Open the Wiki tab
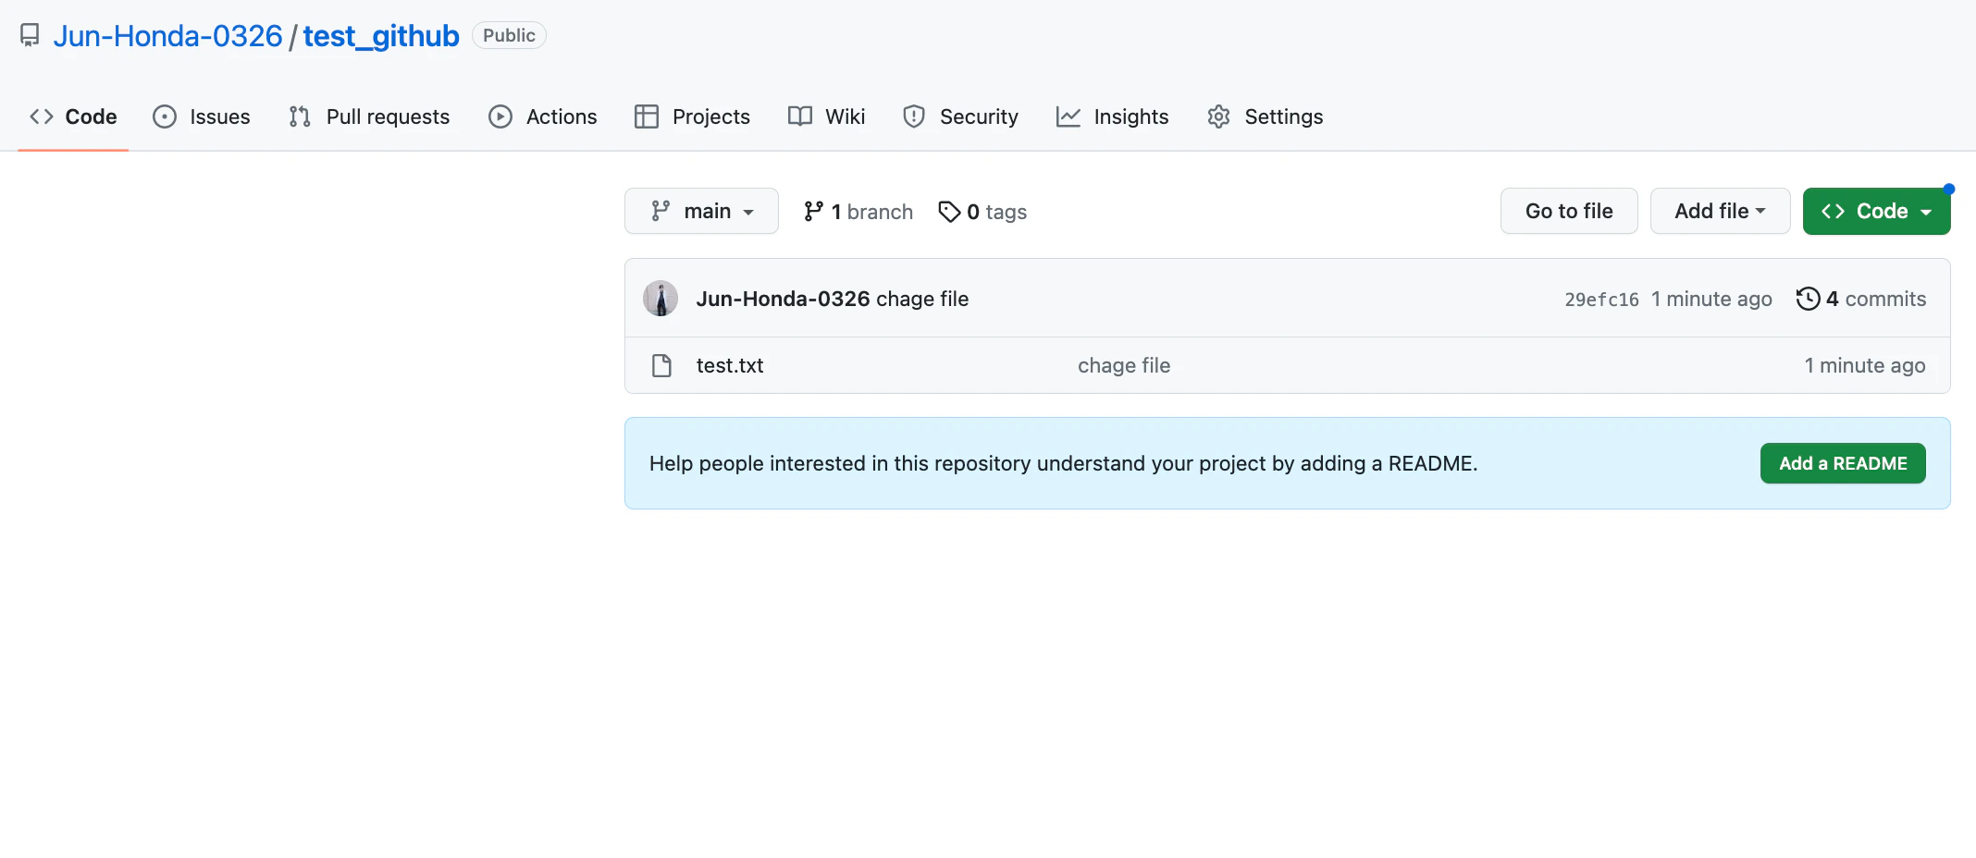This screenshot has width=1976, height=858. pos(827,116)
